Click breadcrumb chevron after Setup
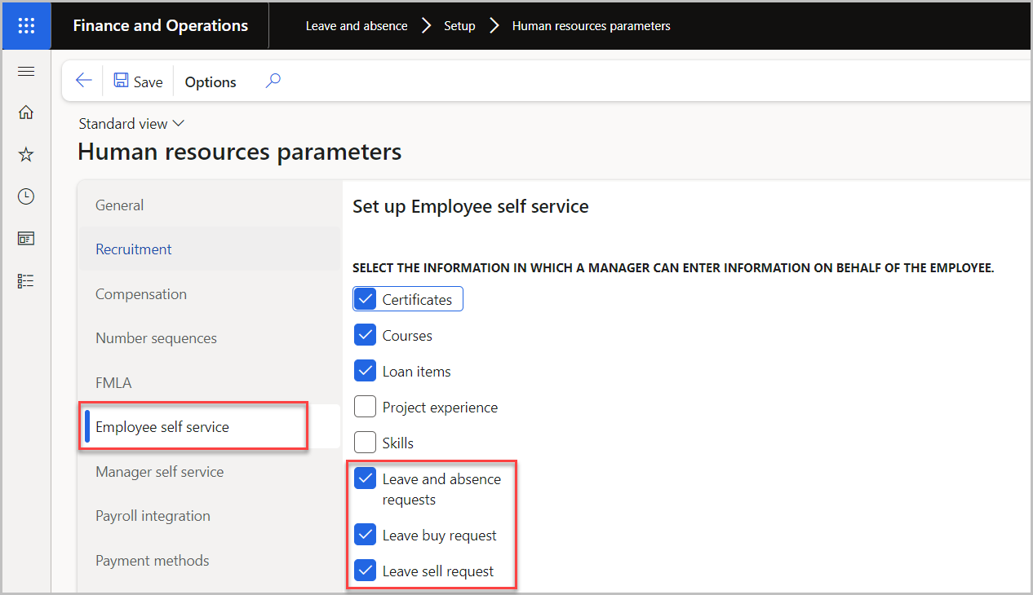The image size is (1033, 595). [494, 26]
